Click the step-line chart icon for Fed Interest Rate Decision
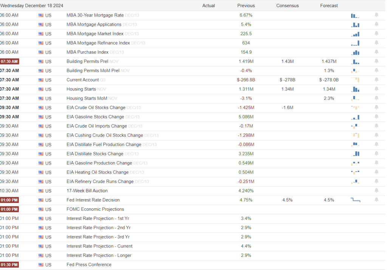Image resolution: width=387 pixels, height=270 pixels. coord(355,200)
